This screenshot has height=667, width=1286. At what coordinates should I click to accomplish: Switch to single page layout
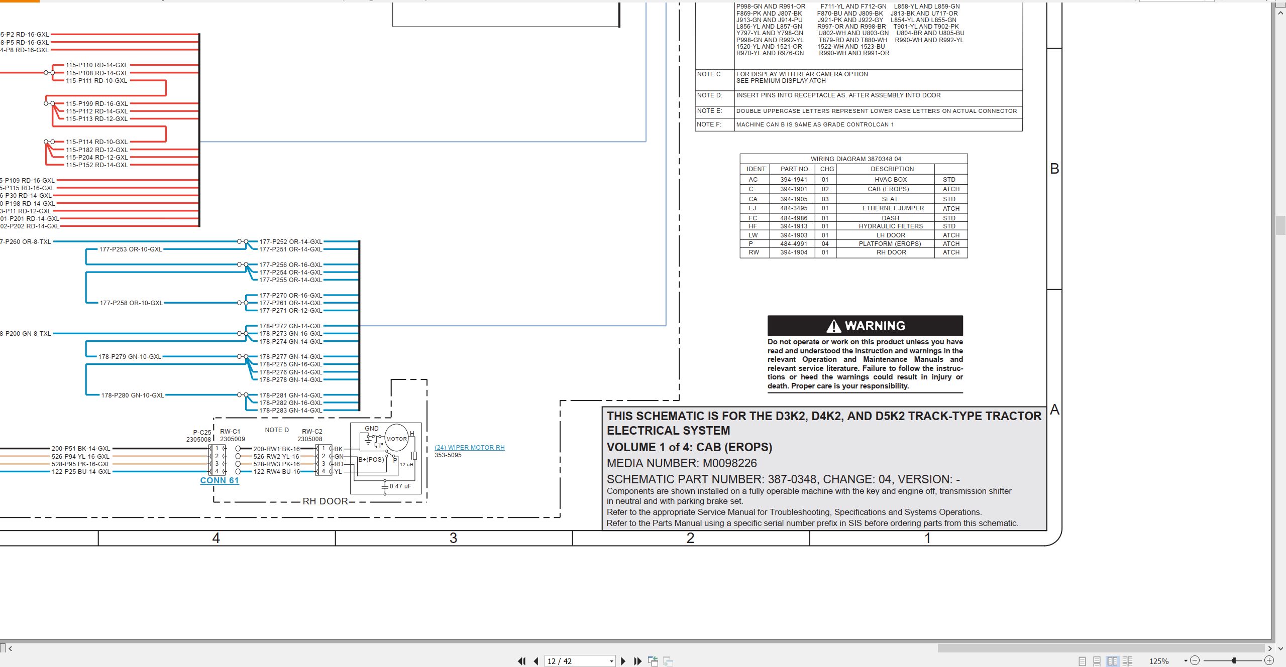tap(1082, 661)
